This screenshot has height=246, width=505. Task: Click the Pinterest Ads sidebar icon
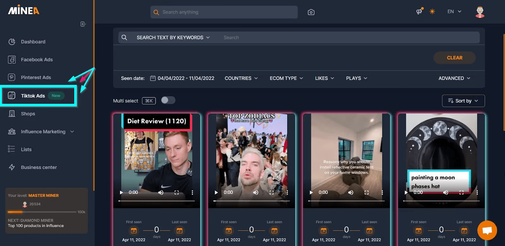pyautogui.click(x=12, y=77)
